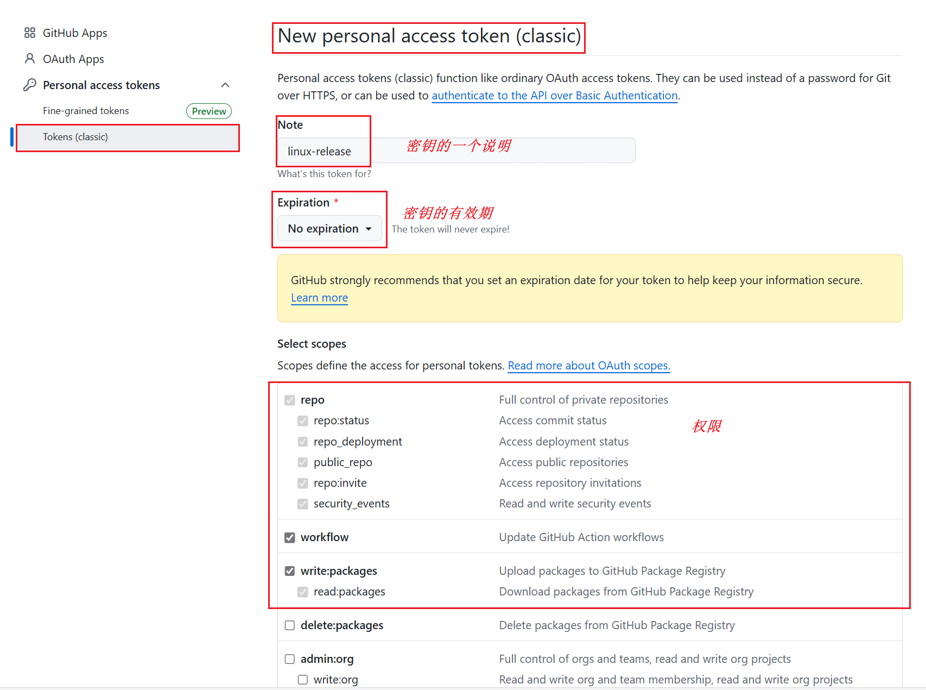Open Fine-grained tokens page

86,111
